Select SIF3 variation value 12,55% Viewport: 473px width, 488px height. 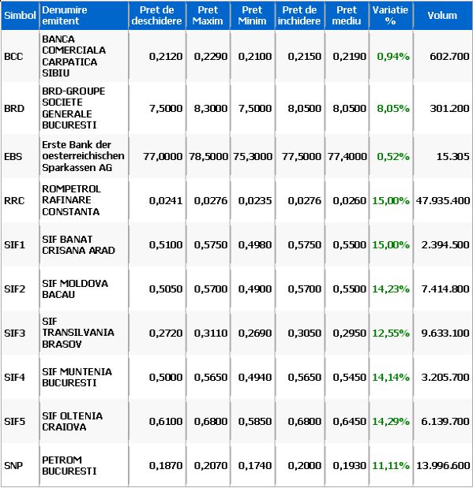click(x=391, y=333)
